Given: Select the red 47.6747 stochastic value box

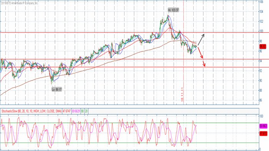Looking at the screenshot, I should (66, 111).
